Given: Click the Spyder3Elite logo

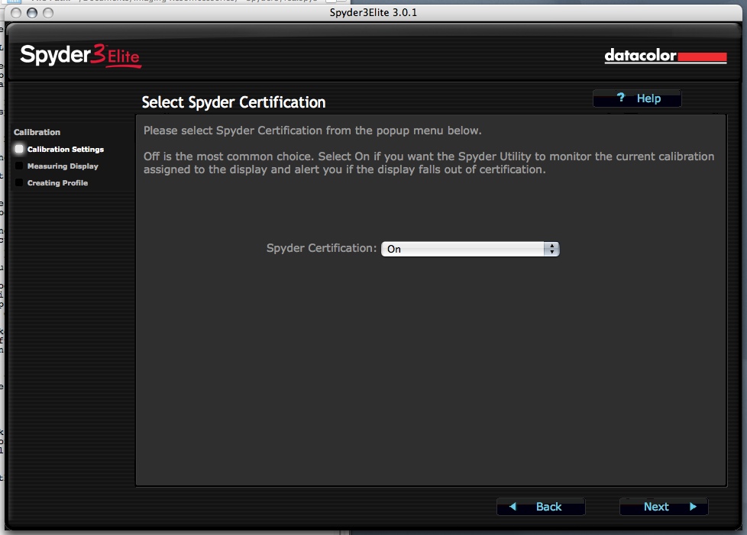Looking at the screenshot, I should coord(80,56).
